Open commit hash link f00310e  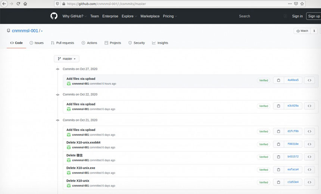(x=293, y=144)
